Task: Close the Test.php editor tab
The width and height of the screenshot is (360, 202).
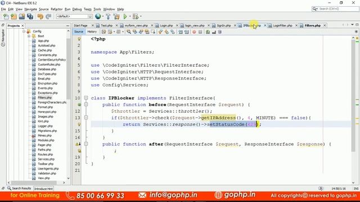Action: (x=116, y=25)
